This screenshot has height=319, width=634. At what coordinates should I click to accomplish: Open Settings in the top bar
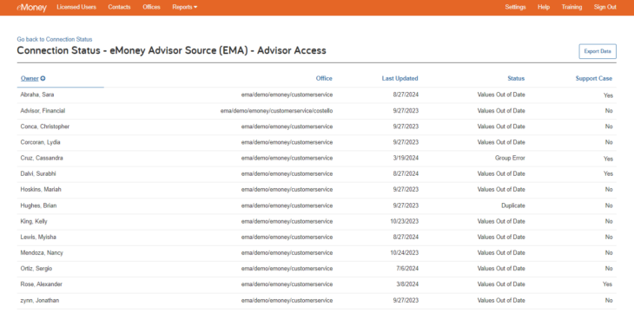pos(516,7)
